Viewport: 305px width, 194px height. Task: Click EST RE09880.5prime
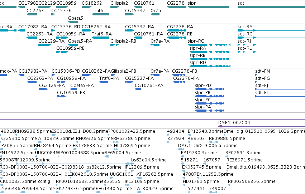227,139
